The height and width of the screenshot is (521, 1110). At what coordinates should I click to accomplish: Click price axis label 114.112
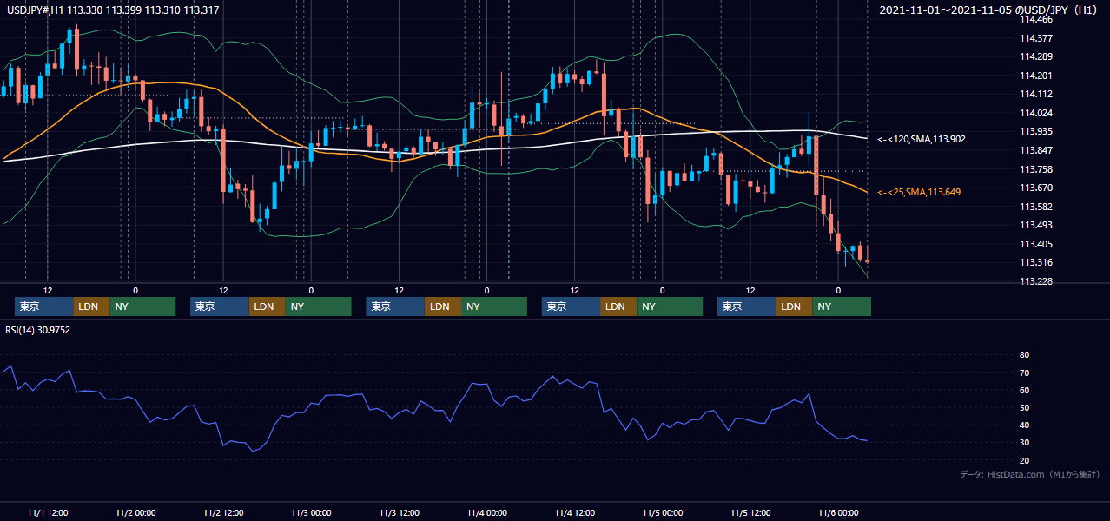[1035, 95]
